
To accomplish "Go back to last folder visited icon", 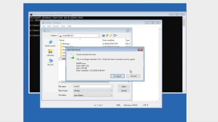I will coord(103,36).
